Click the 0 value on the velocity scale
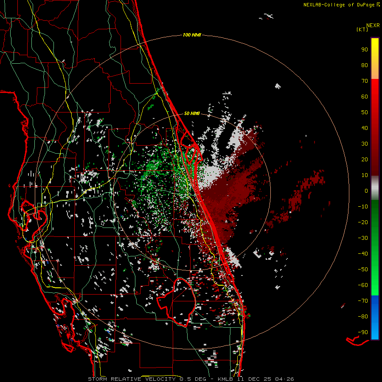The image size is (382, 382). click(x=366, y=191)
